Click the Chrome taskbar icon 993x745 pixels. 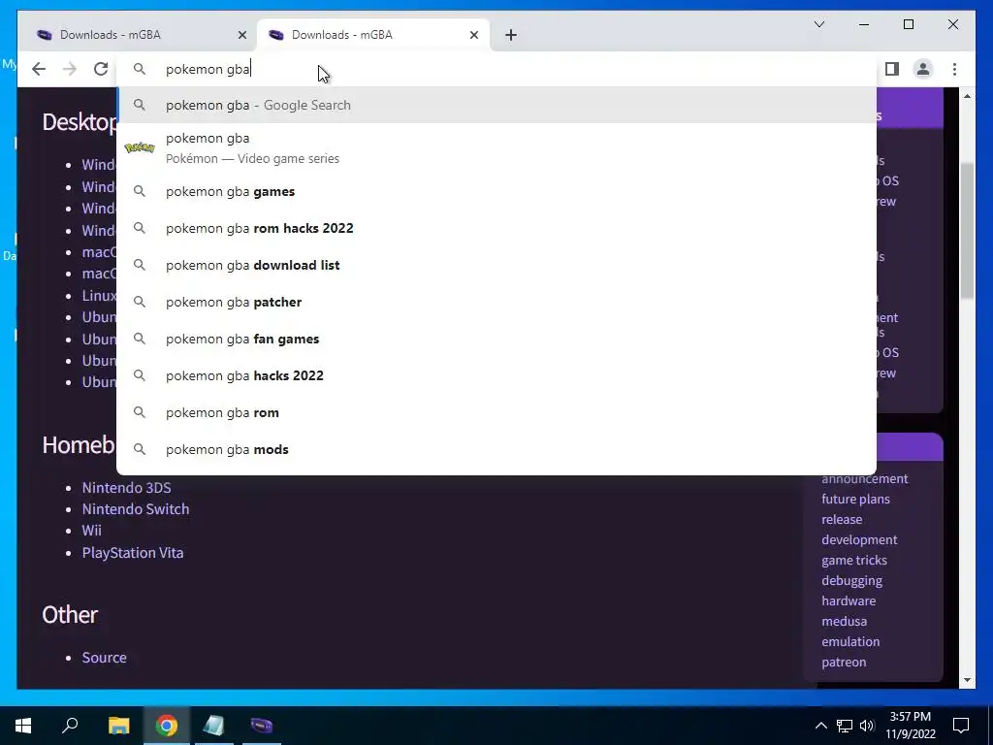[167, 726]
